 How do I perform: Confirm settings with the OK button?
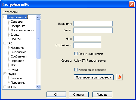point(56,95)
